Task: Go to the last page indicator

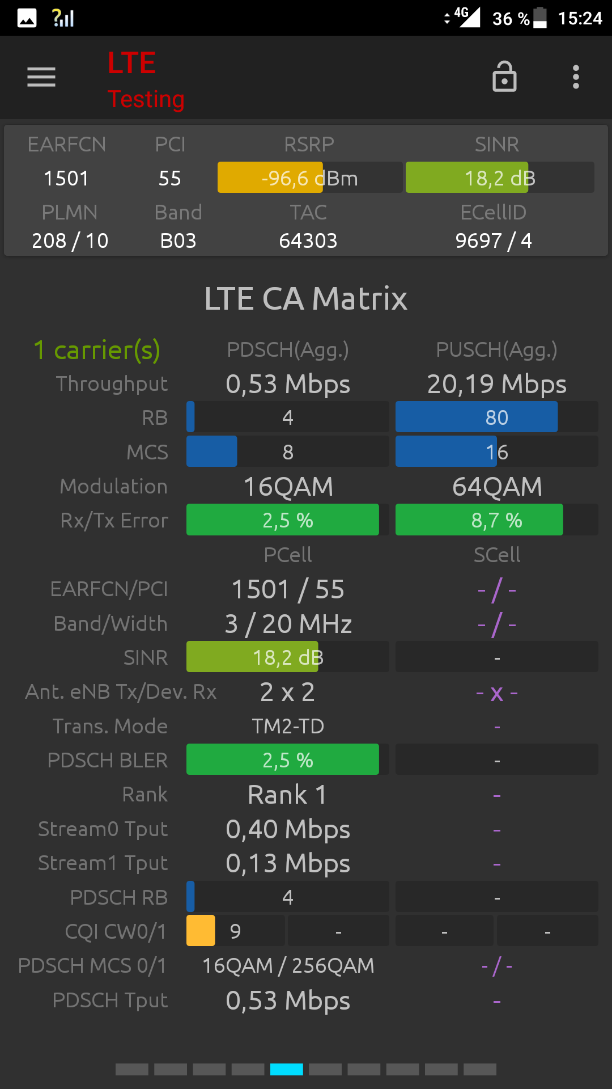Action: (x=480, y=1069)
